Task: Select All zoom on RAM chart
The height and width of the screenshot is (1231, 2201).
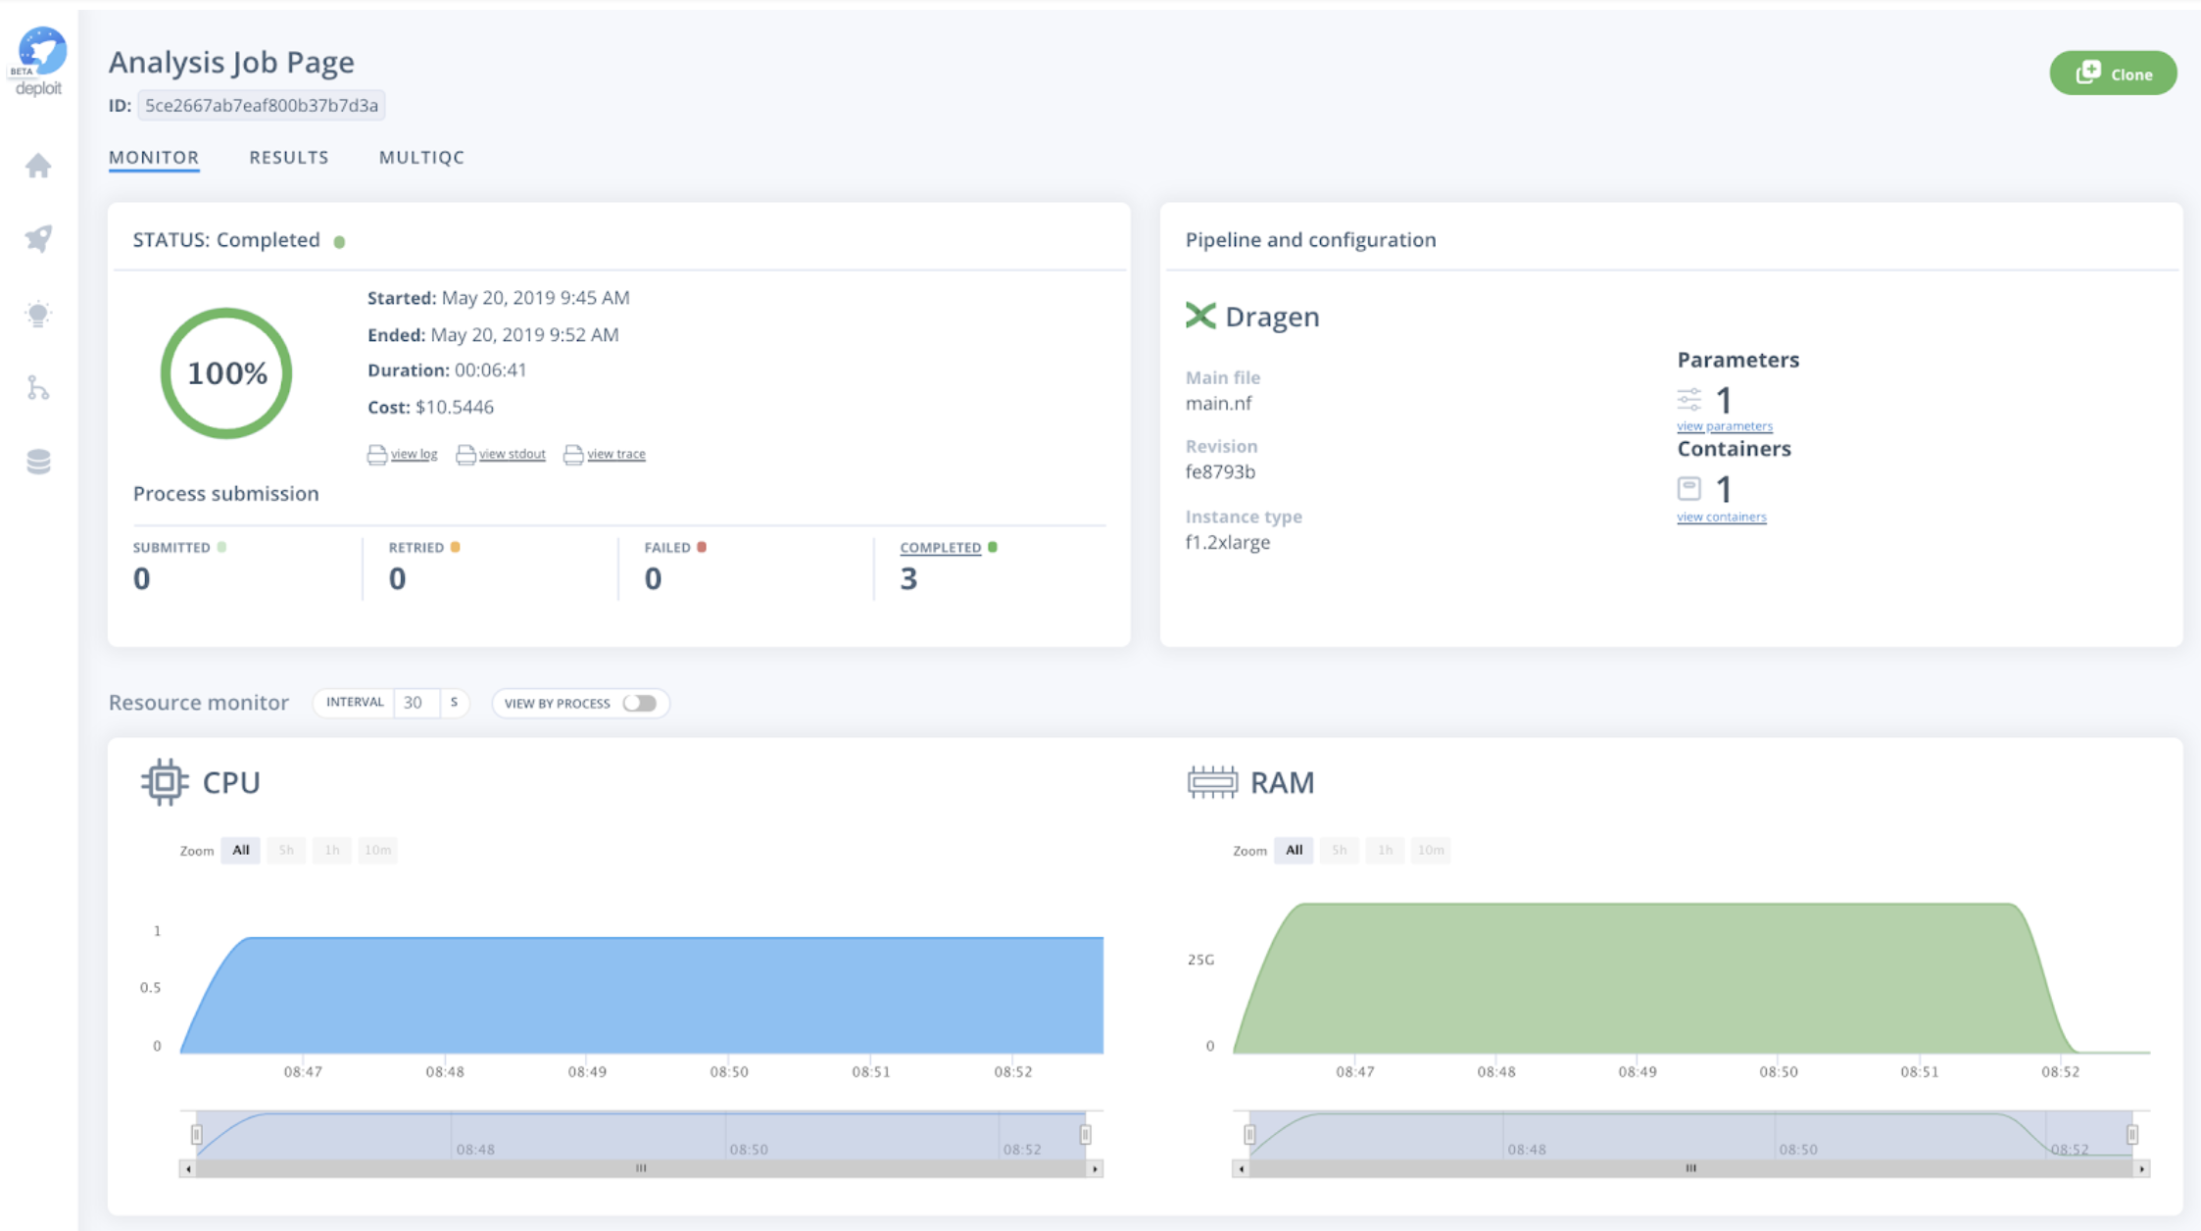Action: pos(1295,850)
